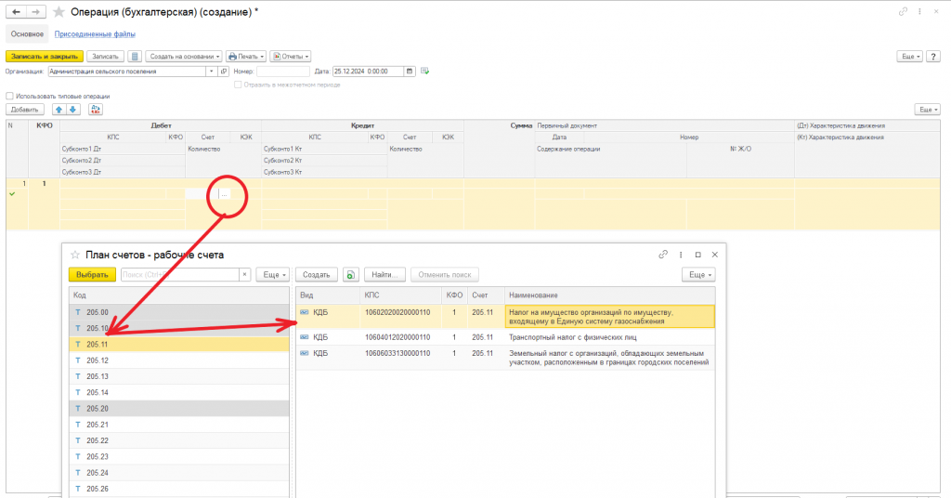Open the Присоединенные файлы link
The height and width of the screenshot is (498, 951).
95,34
